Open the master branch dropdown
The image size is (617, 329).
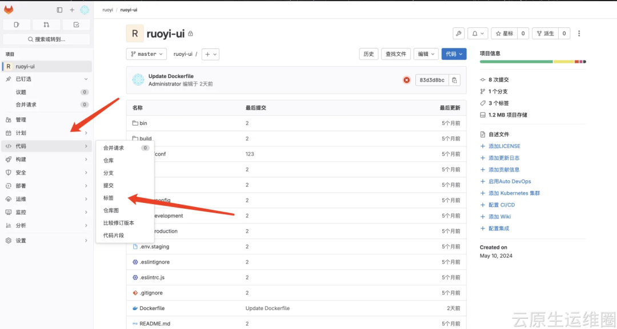pyautogui.click(x=146, y=54)
